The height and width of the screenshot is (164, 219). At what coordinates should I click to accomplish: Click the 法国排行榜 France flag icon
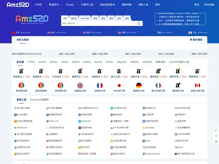click(x=99, y=85)
